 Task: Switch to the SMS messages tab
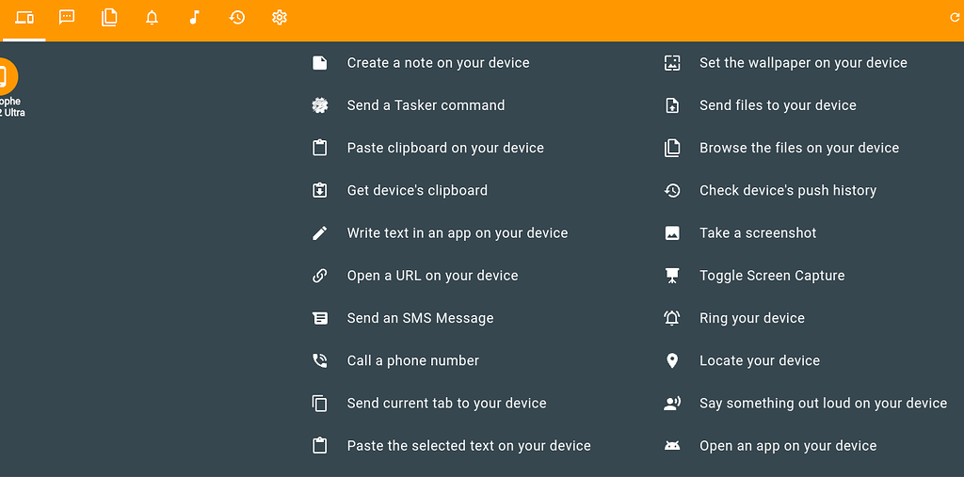pyautogui.click(x=67, y=17)
